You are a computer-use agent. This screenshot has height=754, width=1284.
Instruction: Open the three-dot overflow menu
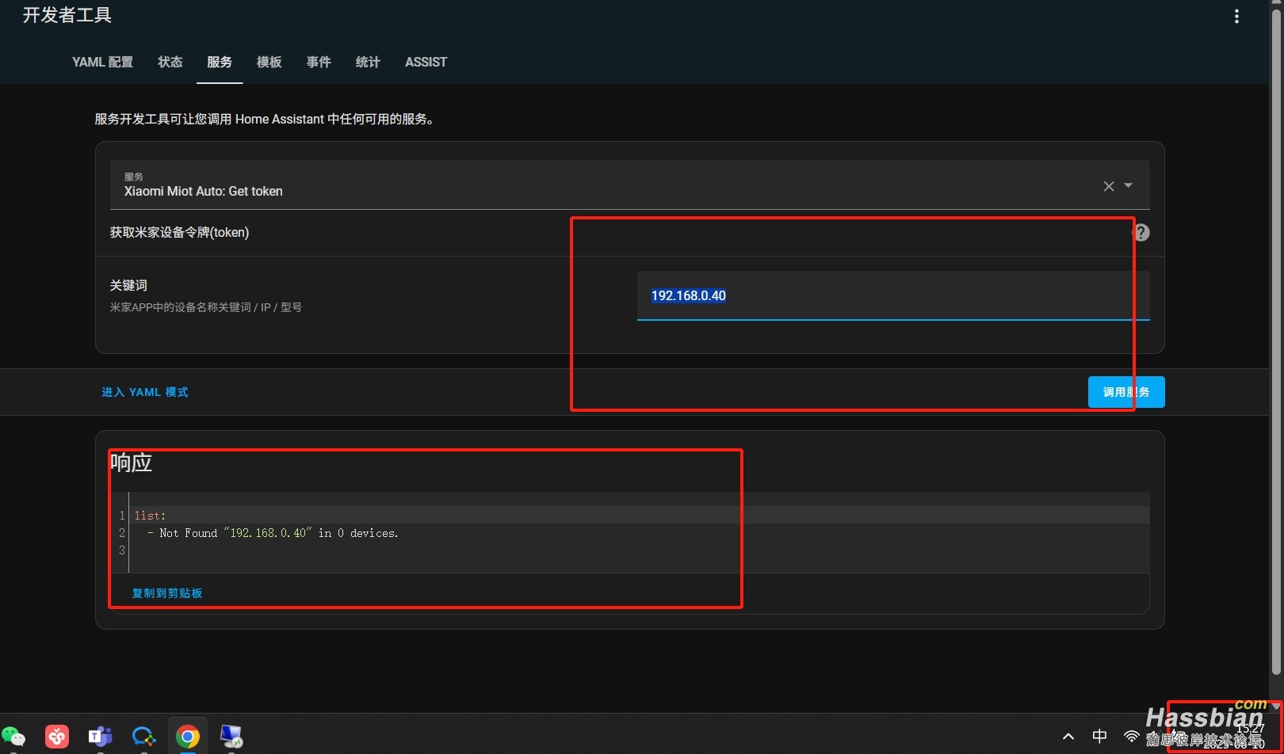1236,17
